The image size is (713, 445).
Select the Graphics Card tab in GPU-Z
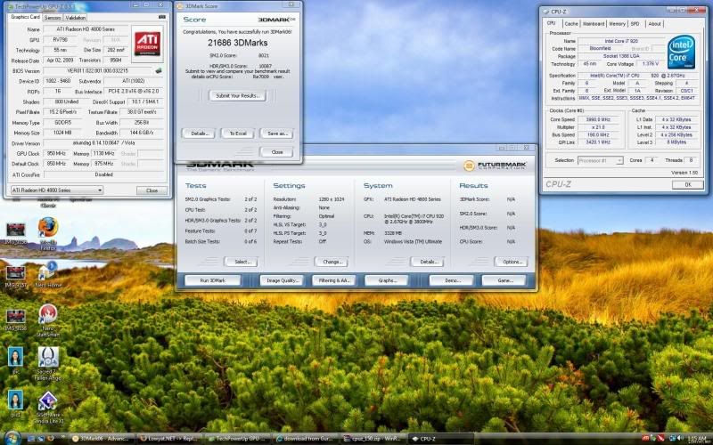click(x=26, y=17)
